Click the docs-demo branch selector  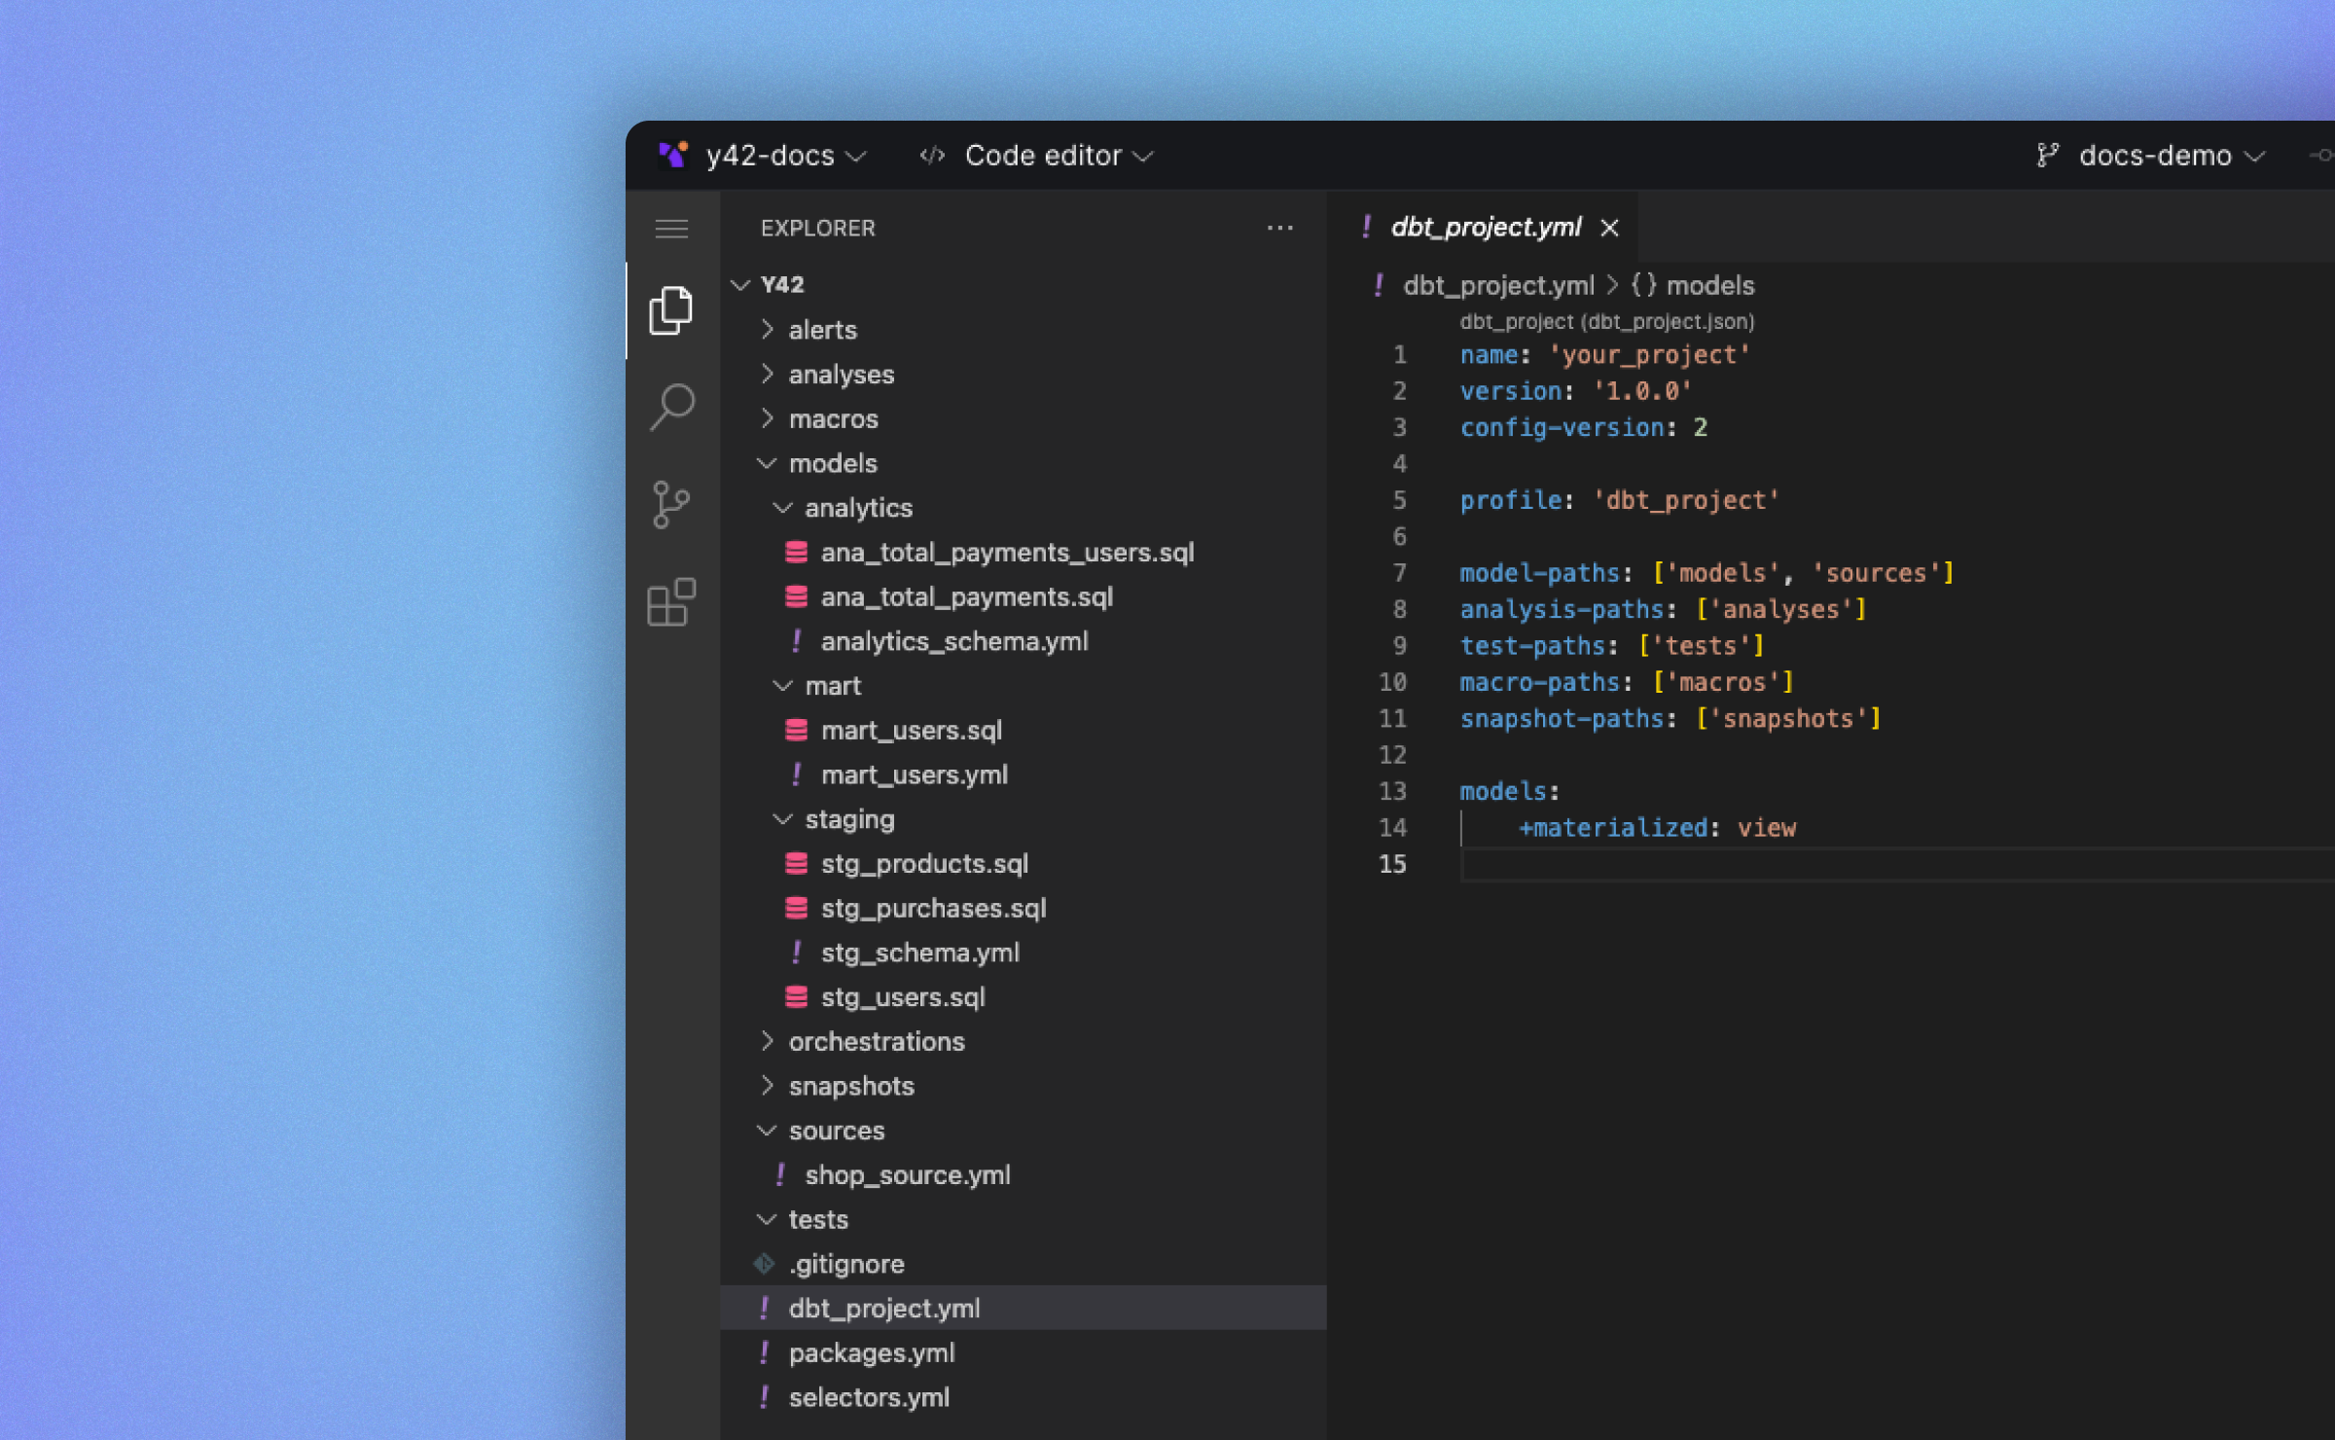[x=2153, y=155]
